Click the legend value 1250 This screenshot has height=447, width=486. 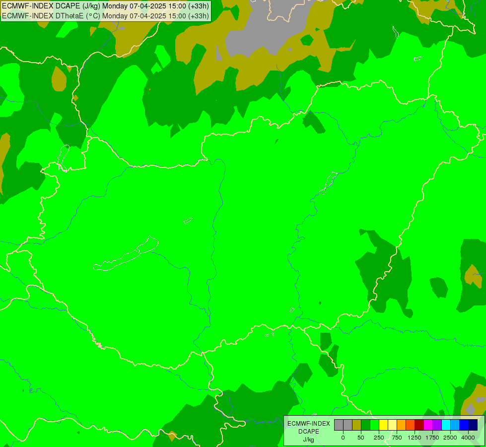click(x=415, y=438)
